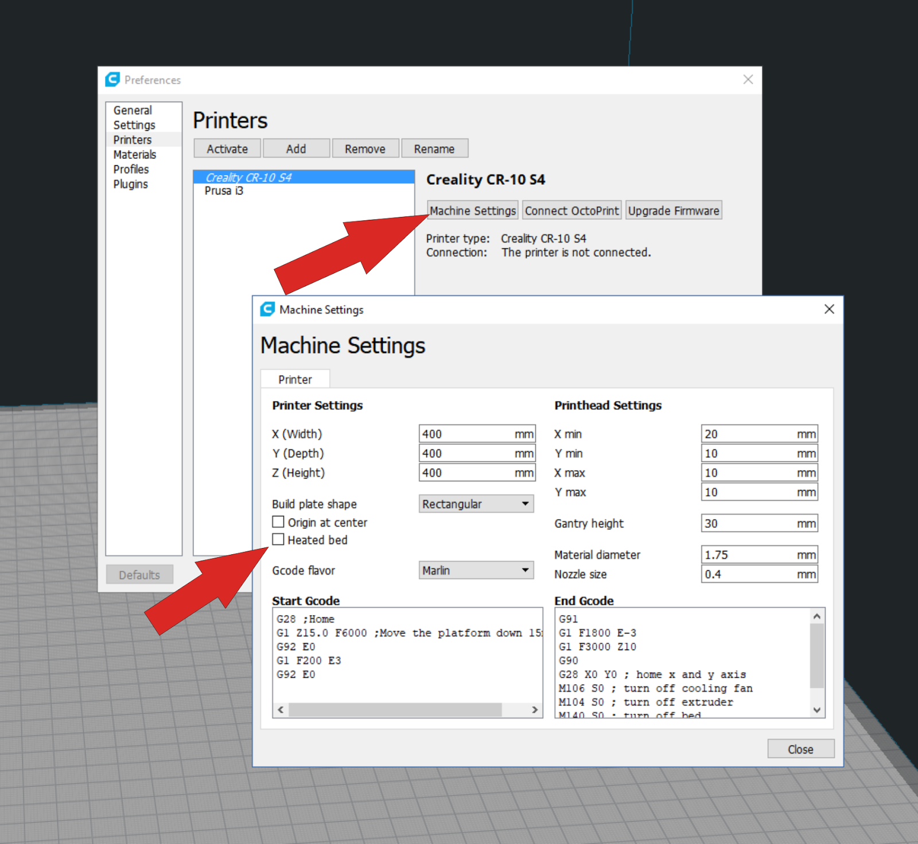Click the X min input field
This screenshot has height=844, width=918.
[x=759, y=434]
